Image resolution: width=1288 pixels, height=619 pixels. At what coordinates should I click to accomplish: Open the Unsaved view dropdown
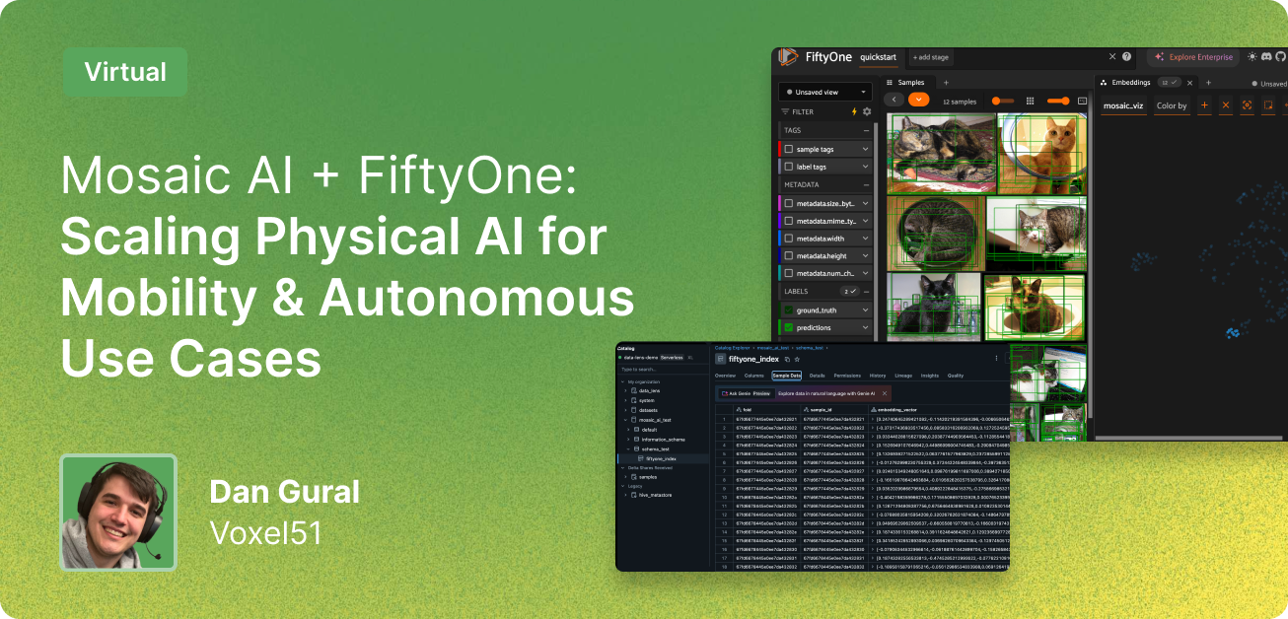(825, 92)
